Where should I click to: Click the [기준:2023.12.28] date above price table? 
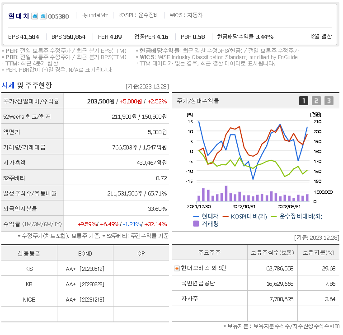[x=147, y=87]
